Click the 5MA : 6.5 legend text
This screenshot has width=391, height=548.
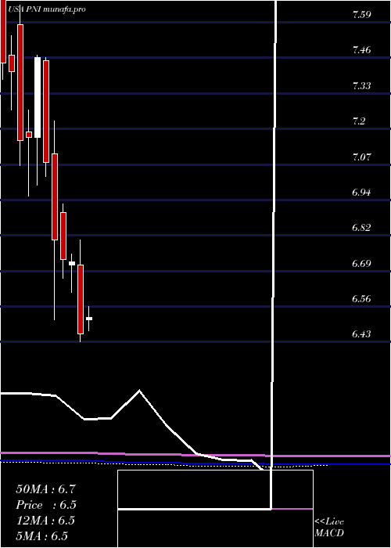tap(42, 536)
